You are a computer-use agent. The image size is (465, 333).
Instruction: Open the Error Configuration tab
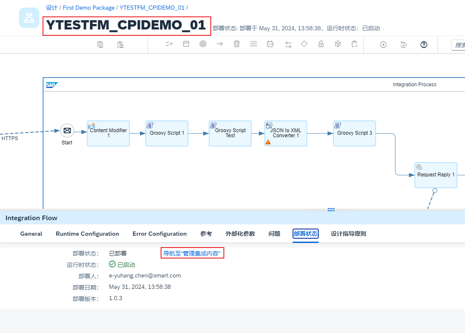pyautogui.click(x=159, y=234)
